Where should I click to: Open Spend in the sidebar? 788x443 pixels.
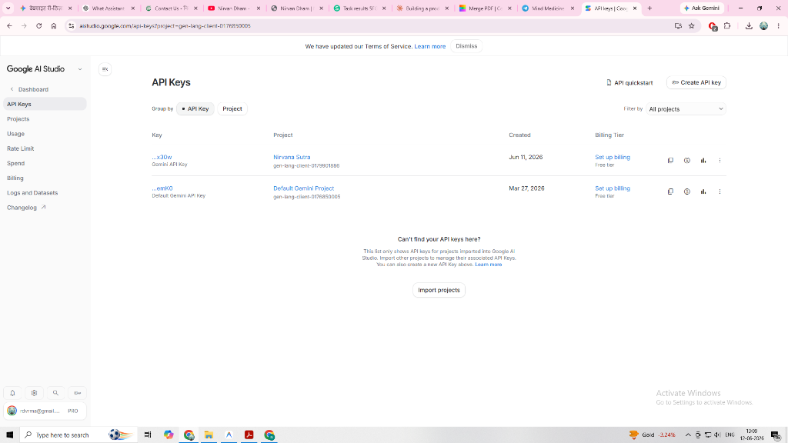[15, 163]
